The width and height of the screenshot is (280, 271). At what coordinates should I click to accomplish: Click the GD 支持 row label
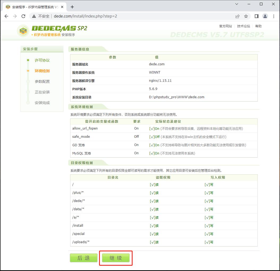(x=79, y=145)
